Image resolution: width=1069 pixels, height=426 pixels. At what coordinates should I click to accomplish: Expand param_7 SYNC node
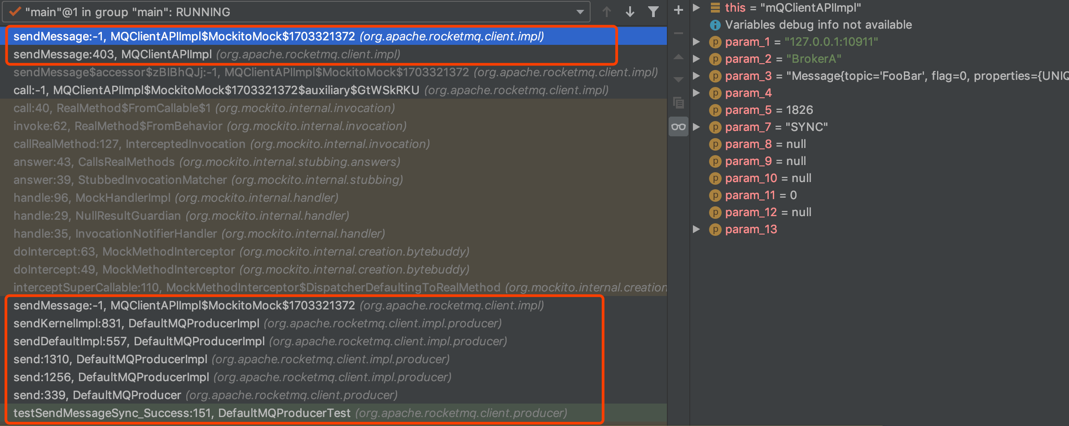click(697, 127)
